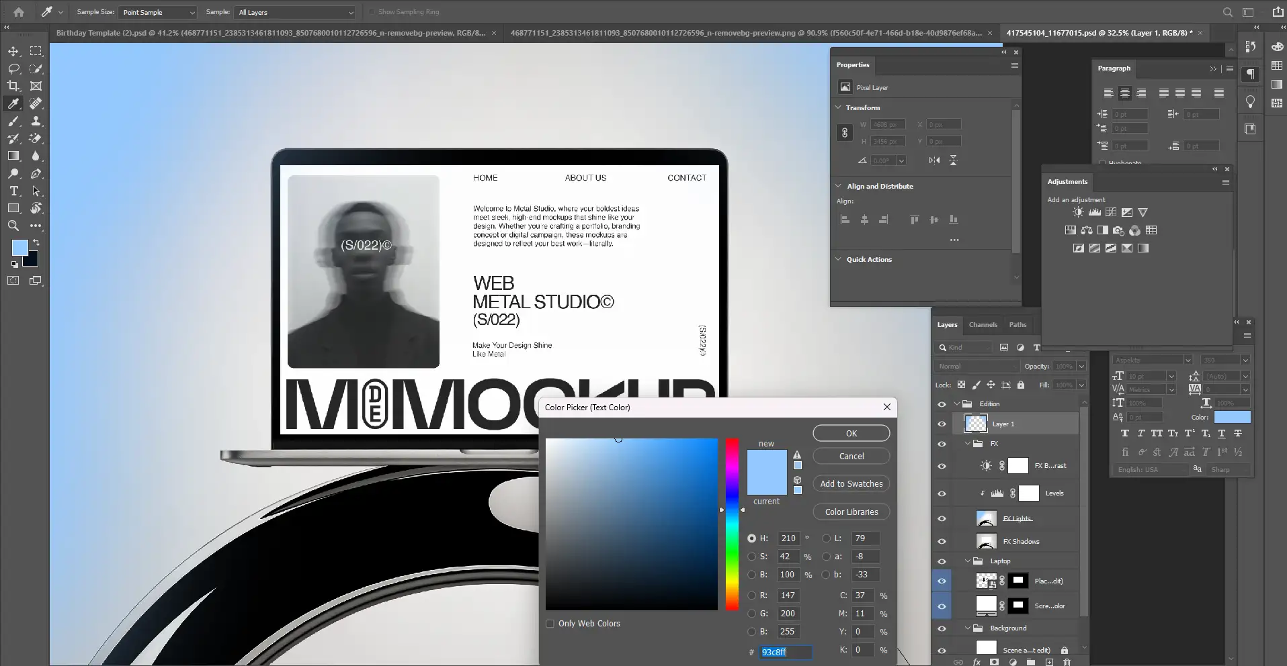The image size is (1287, 666).
Task: Delete layer with trash icon
Action: click(1067, 662)
